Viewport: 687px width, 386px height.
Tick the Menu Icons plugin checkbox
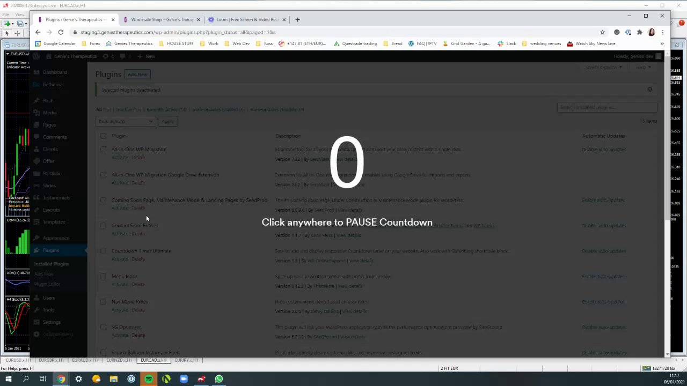(x=103, y=277)
